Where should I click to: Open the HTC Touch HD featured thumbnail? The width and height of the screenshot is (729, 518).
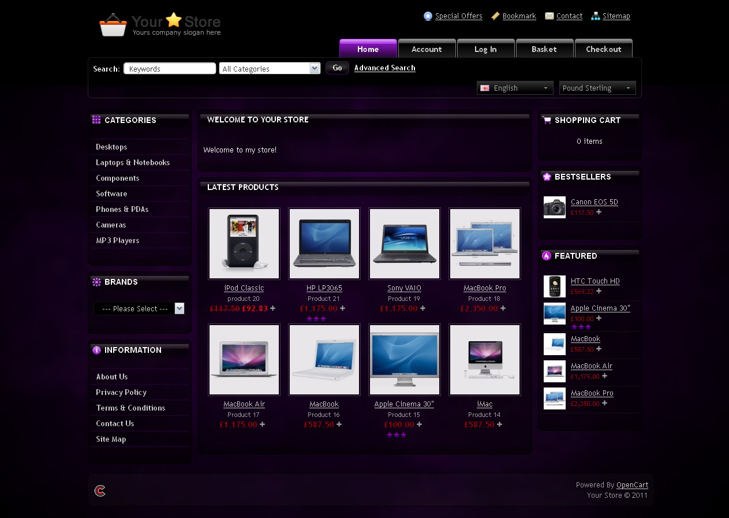tap(555, 286)
